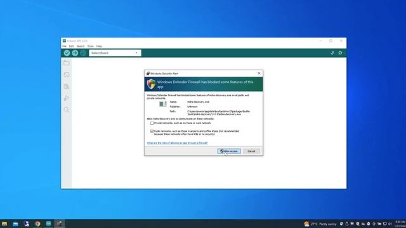This screenshot has width=406, height=228.
Task: Open File Explorer from the taskbar
Action: 4,224
